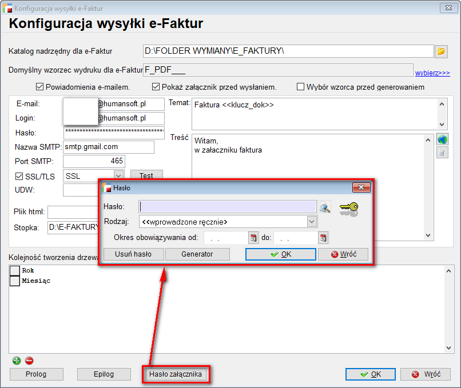Open the SSL type dropdown
461x388 pixels.
coord(118,176)
